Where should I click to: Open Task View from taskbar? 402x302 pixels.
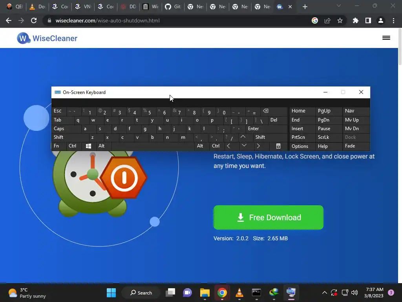coord(170,293)
